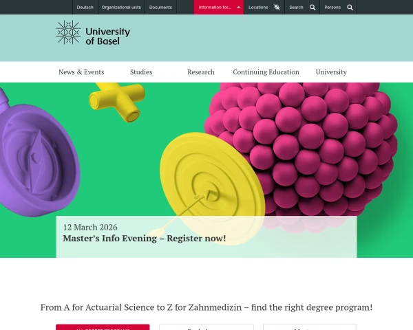Collapse the Information for... arrow
This screenshot has width=413, height=330.
[238, 7]
